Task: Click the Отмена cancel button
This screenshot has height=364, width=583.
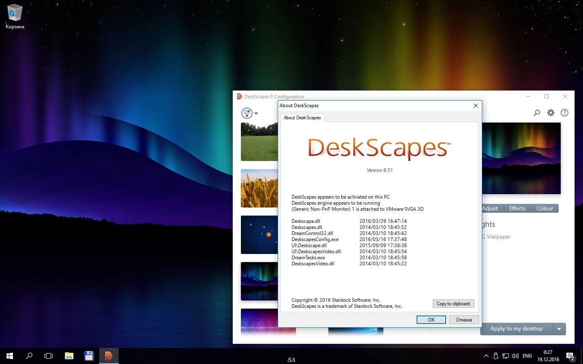Action: [464, 320]
